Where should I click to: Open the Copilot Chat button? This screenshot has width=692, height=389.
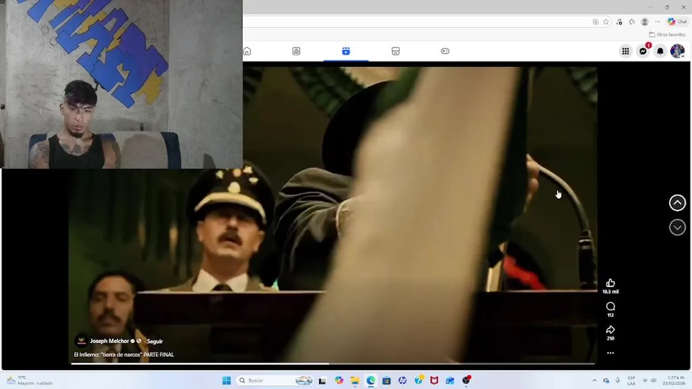(x=677, y=22)
